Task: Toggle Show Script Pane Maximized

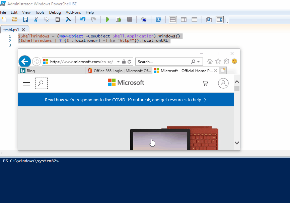Action: tap(195, 19)
